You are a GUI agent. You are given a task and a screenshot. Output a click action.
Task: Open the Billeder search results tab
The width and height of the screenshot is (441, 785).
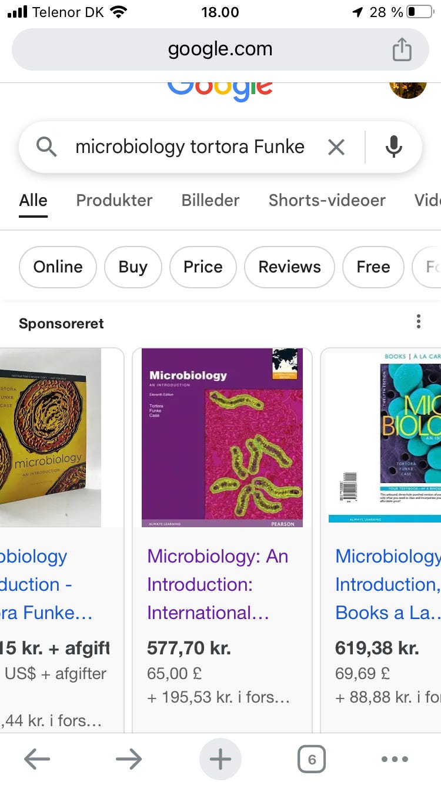tap(210, 200)
